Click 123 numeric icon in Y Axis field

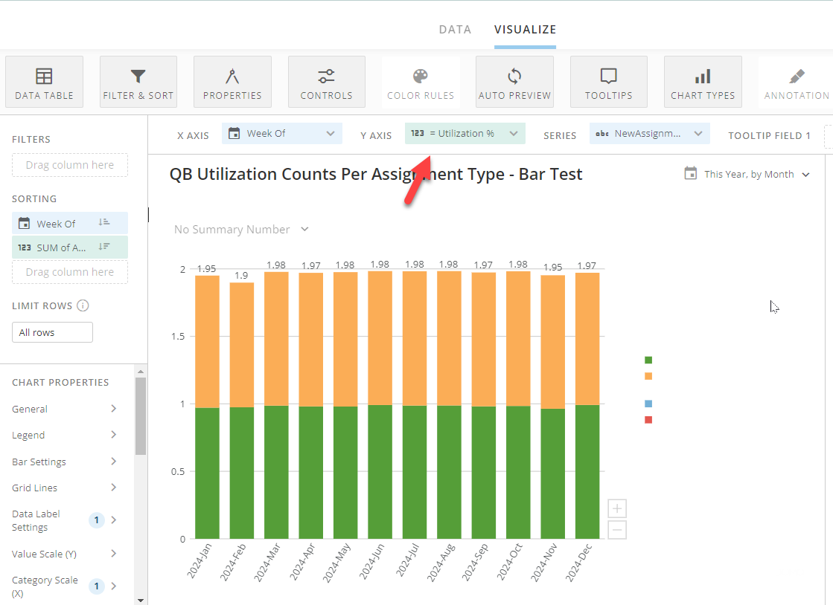click(x=418, y=134)
